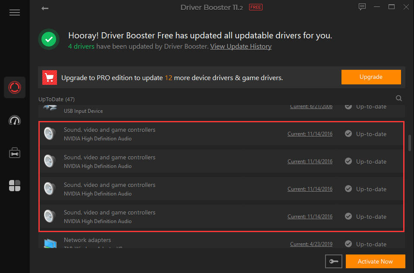The height and width of the screenshot is (273, 414).
Task: Click the Network adapters device icon
Action: (x=50, y=244)
